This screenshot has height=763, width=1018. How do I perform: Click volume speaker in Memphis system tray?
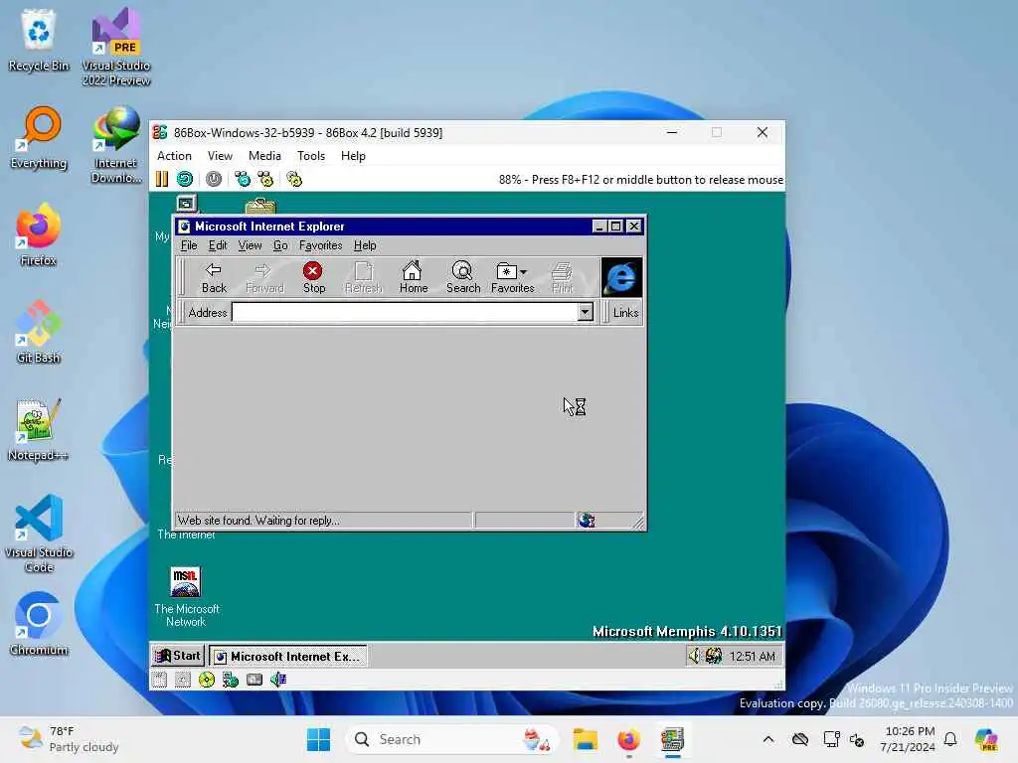[x=695, y=656]
